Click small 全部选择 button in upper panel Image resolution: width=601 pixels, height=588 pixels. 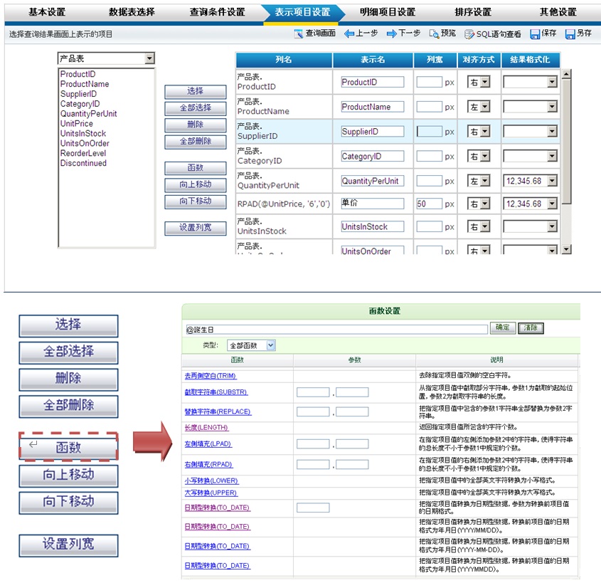pyautogui.click(x=196, y=108)
